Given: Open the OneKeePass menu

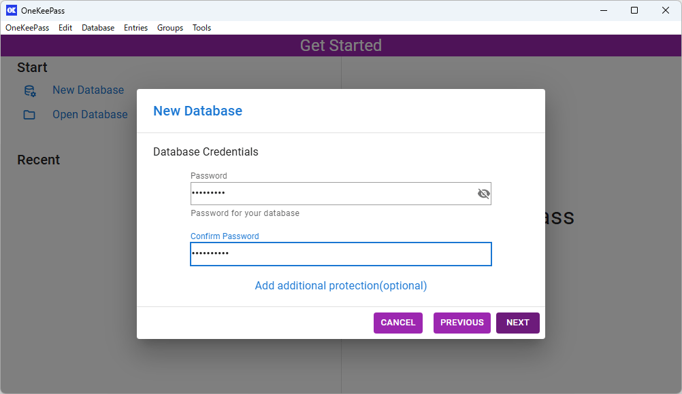Looking at the screenshot, I should 27,28.
